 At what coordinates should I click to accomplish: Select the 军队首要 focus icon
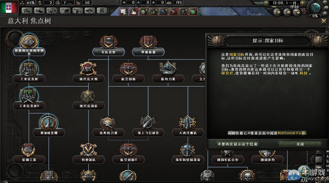(108, 42)
